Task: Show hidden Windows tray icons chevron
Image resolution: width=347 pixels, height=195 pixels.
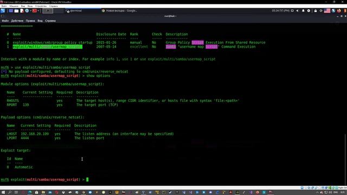Action: (x=317, y=192)
